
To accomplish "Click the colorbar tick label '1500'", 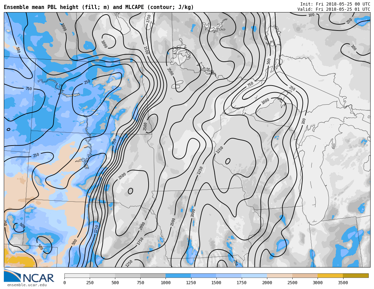I will click(216, 283).
